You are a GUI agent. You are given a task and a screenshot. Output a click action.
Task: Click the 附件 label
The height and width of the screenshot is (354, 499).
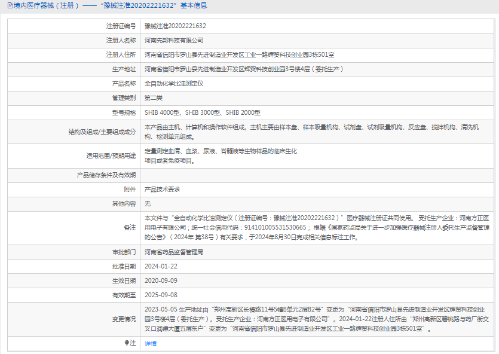(x=130, y=190)
